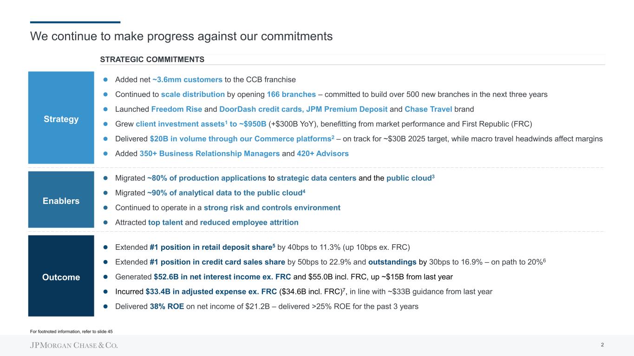Select the slide title about progress against commitments
The height and width of the screenshot is (356, 634).
pos(181,36)
